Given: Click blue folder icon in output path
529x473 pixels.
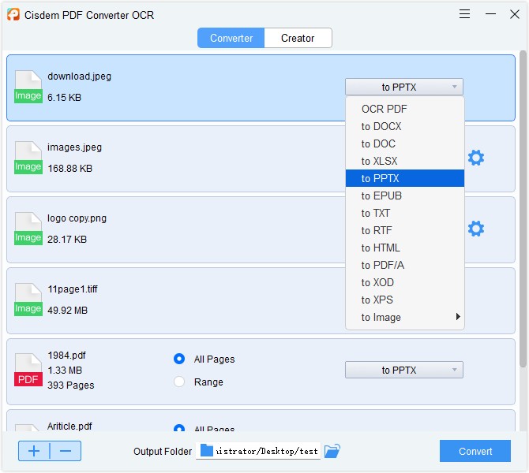Looking at the screenshot, I should (x=207, y=450).
